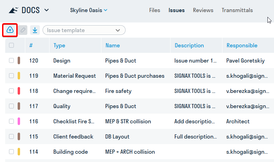Select the checkbox for issue 118
The height and width of the screenshot is (162, 274).
(x=11, y=91)
